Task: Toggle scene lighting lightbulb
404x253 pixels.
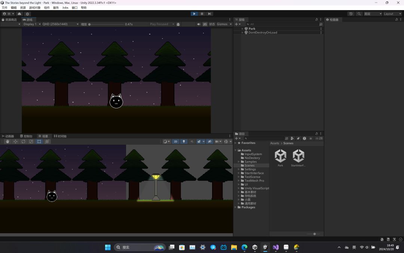Action: pyautogui.click(x=184, y=142)
